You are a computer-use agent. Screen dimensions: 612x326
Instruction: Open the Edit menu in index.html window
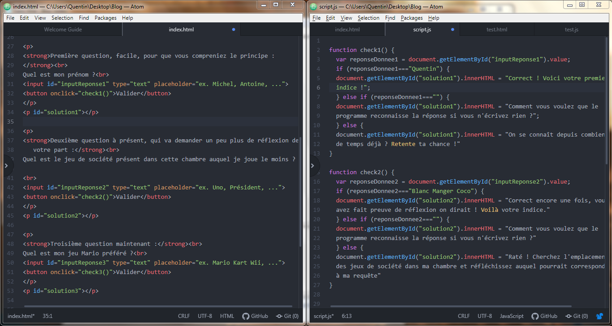[24, 18]
